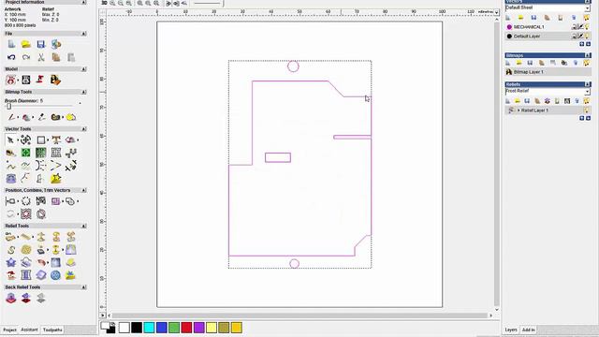
Task: Select the Transform Vectors tool
Action: [26, 140]
